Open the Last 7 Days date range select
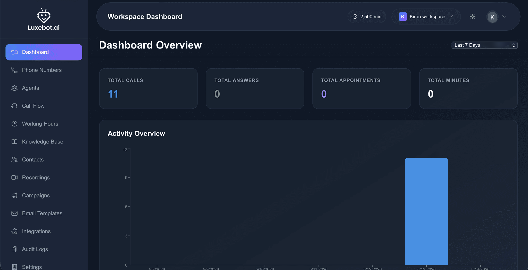The width and height of the screenshot is (528, 270). tap(484, 45)
